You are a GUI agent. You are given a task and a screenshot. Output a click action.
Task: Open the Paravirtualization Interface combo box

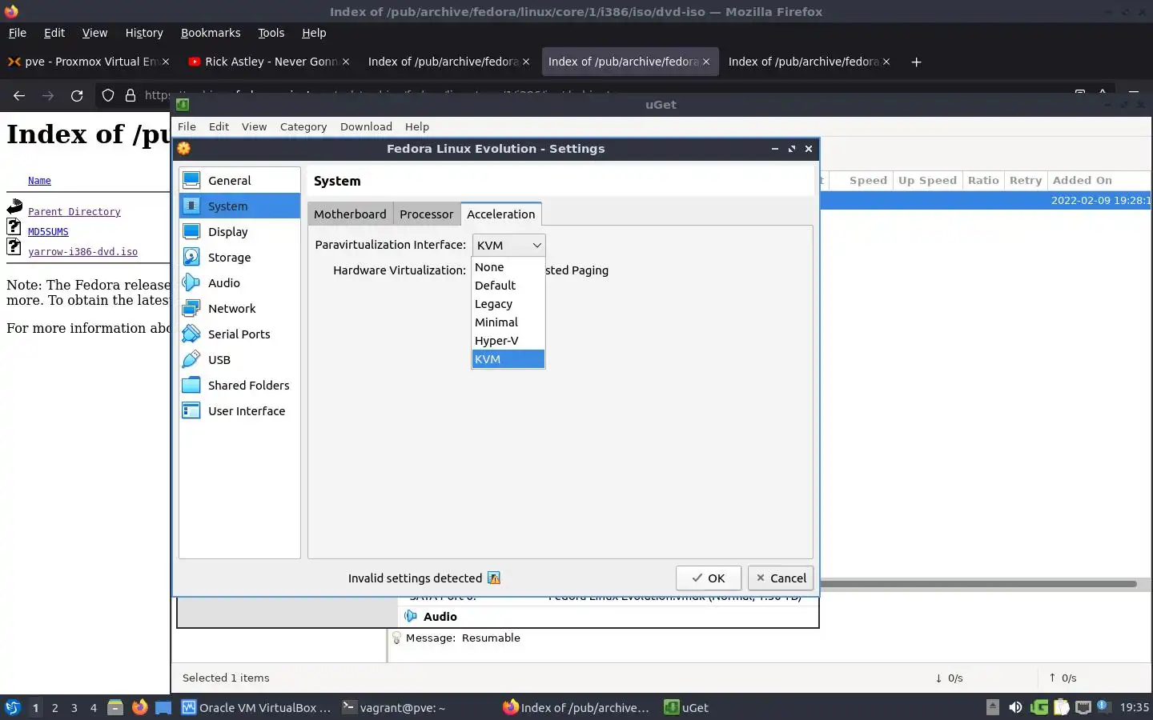509,246
